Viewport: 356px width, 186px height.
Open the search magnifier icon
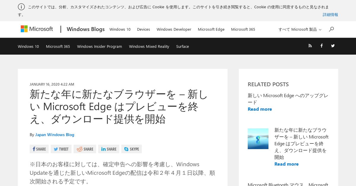coord(331,29)
